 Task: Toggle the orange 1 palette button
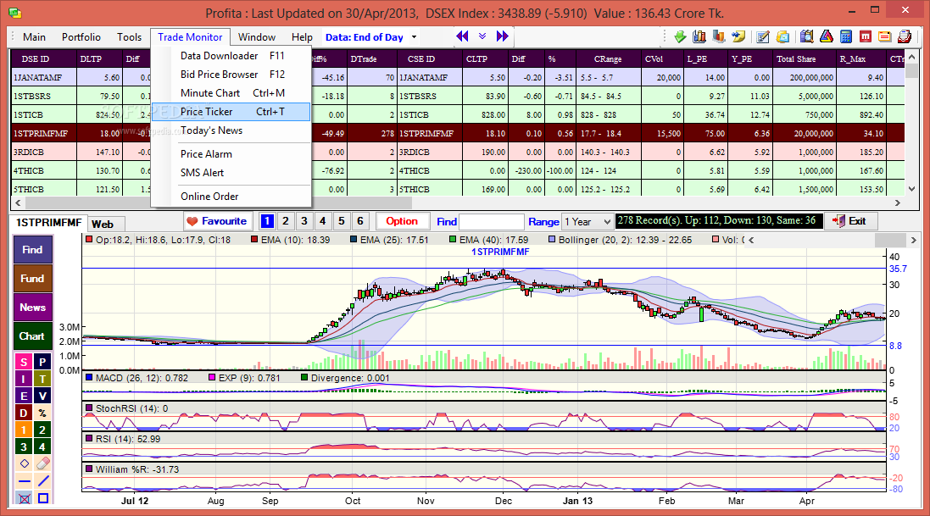coord(24,430)
